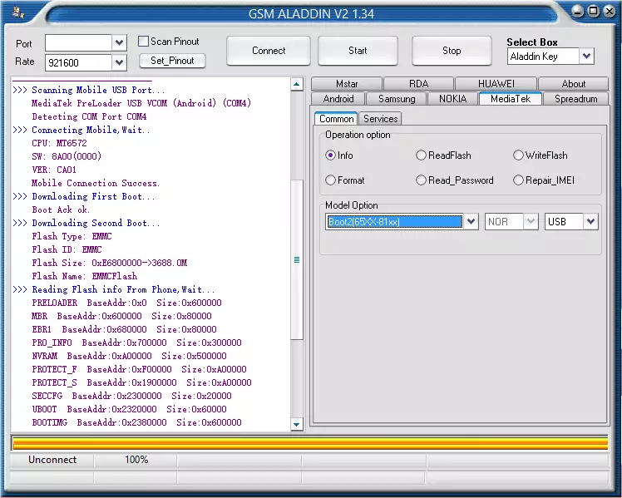Click log line 'Flash Name: EMMCFlash'

point(85,276)
